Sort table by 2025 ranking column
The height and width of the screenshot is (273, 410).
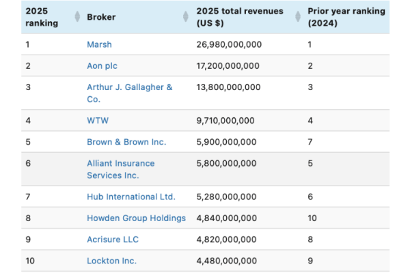tap(77, 16)
